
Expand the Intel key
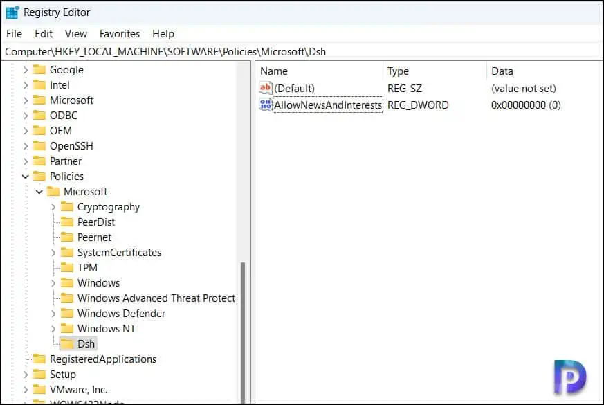pyautogui.click(x=26, y=85)
